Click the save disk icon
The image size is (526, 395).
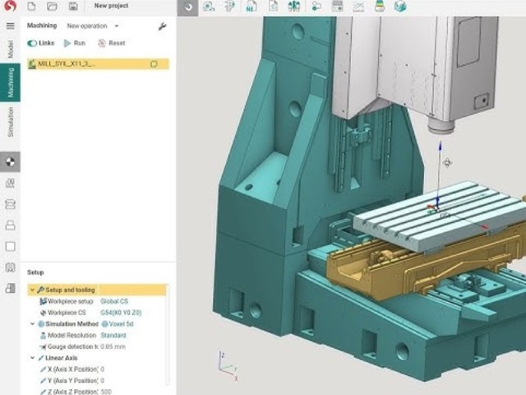[73, 6]
